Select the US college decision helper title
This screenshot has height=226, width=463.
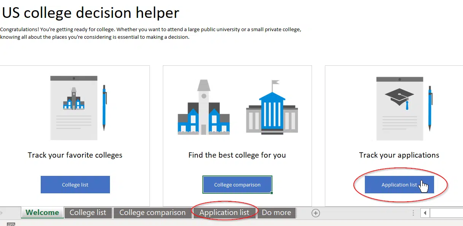[x=91, y=13]
